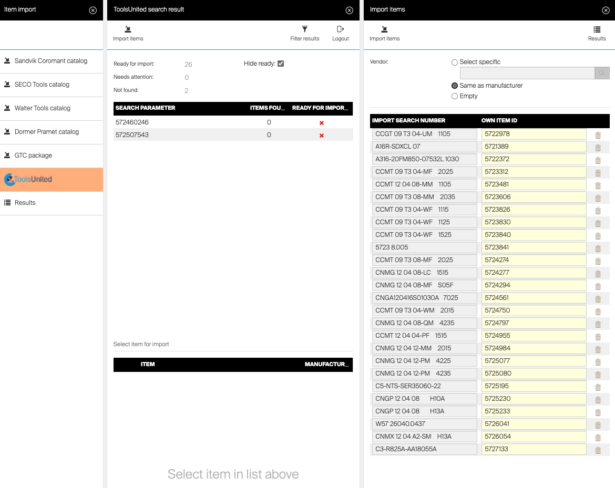Click vendor search magnifier button
This screenshot has height=488, width=615.
coord(602,73)
